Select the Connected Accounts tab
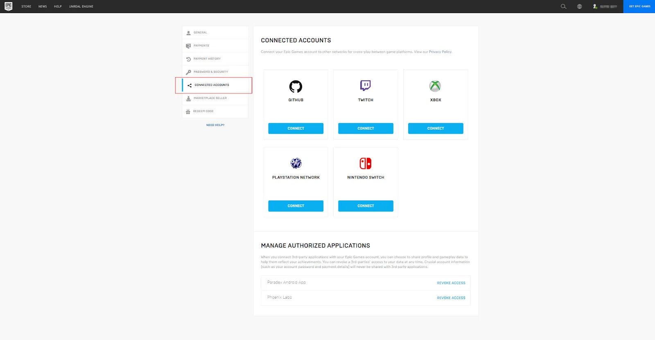This screenshot has width=655, height=340. click(x=215, y=85)
